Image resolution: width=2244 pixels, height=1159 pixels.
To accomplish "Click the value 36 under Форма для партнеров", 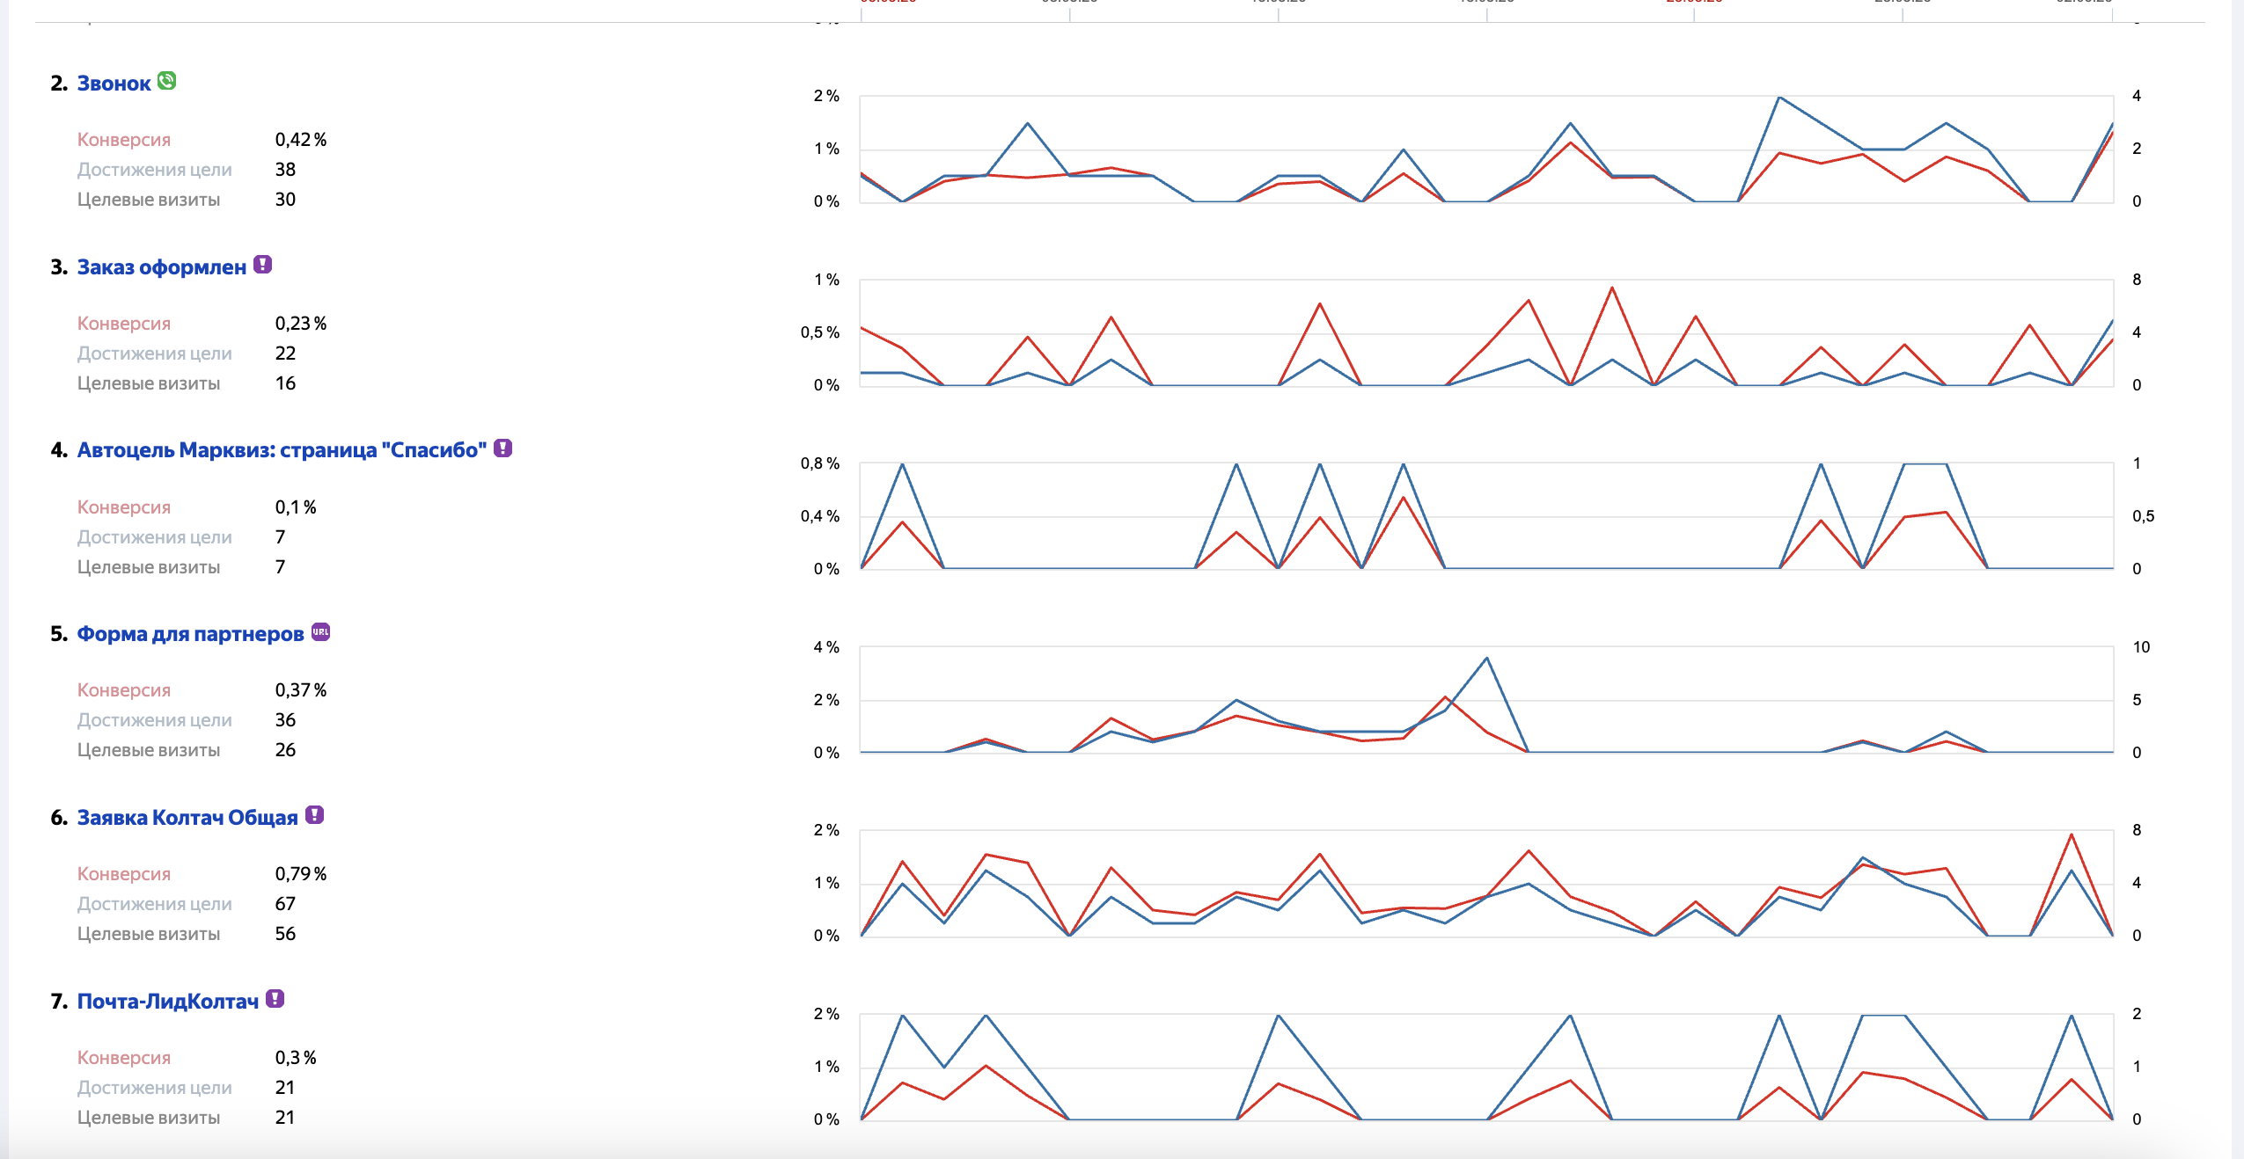I will click(285, 720).
